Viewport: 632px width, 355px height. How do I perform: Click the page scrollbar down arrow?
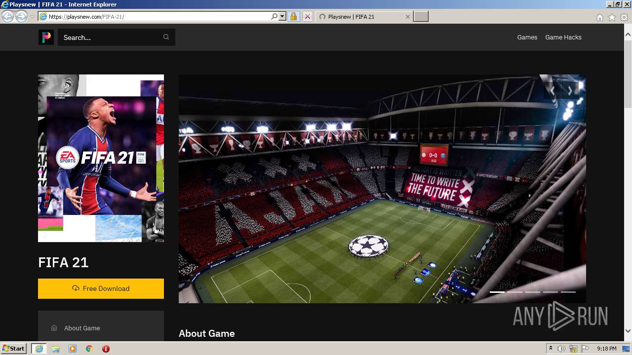click(628, 331)
